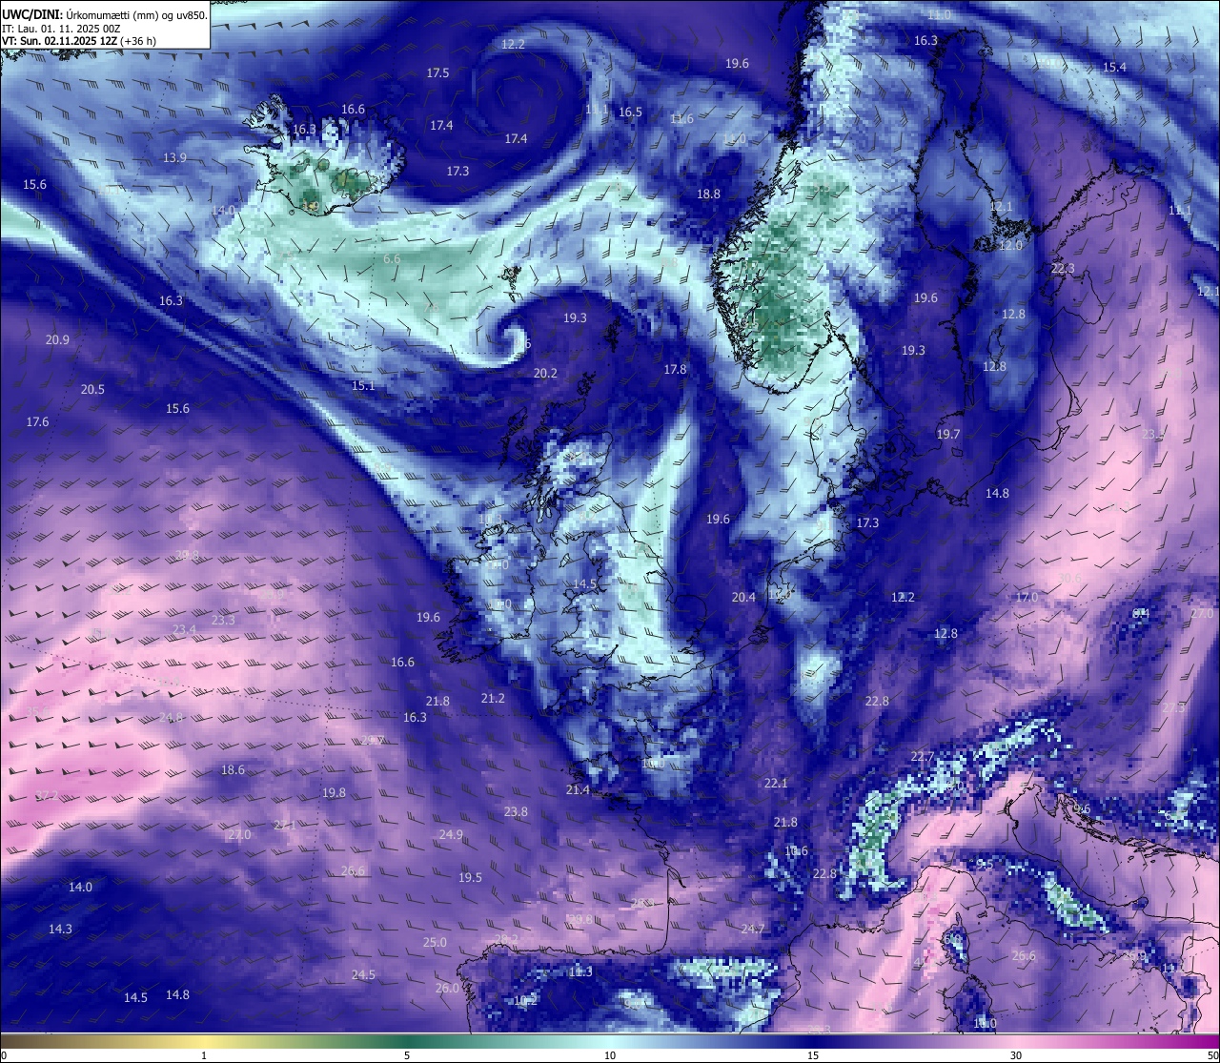
Task: Click the colorbar tick label 50
Action: pyautogui.click(x=1212, y=1055)
